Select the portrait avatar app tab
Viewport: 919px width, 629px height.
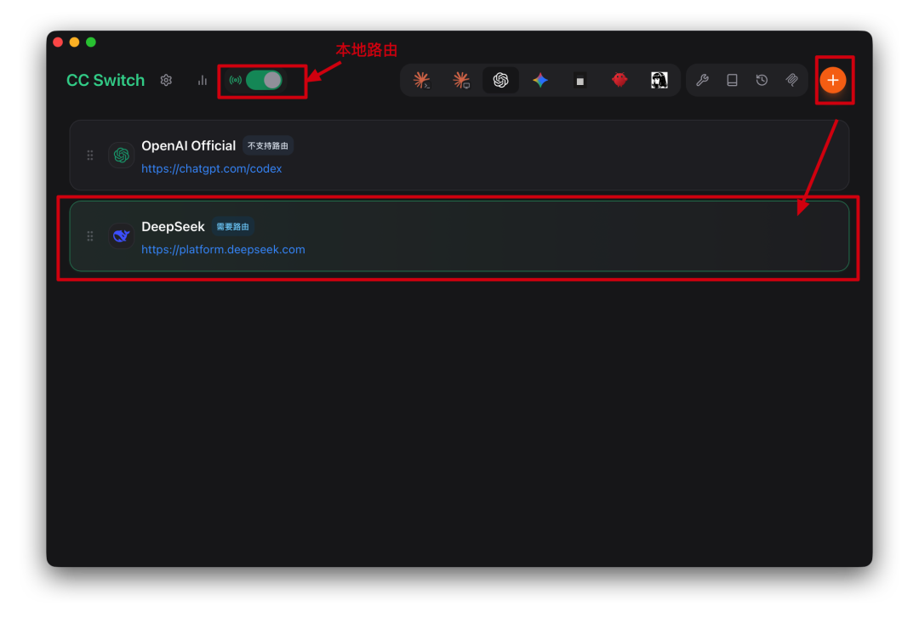[659, 80]
